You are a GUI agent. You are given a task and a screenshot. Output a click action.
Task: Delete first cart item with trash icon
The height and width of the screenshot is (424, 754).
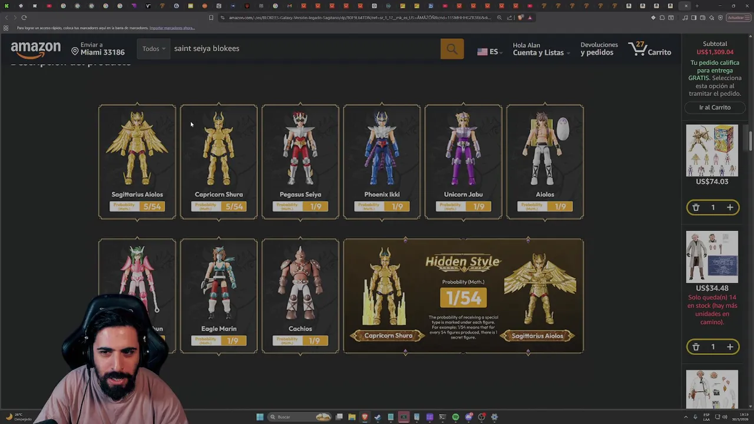click(x=696, y=207)
